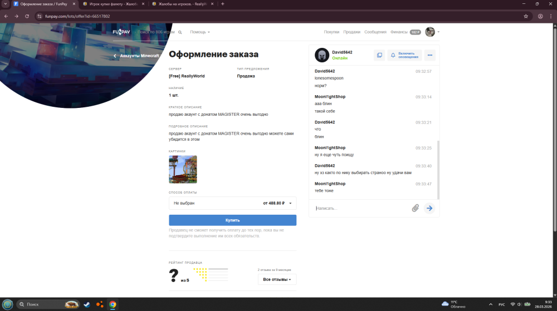557x311 pixels.
Task: Open weather widget 11°C Облачно
Action: tap(453, 304)
